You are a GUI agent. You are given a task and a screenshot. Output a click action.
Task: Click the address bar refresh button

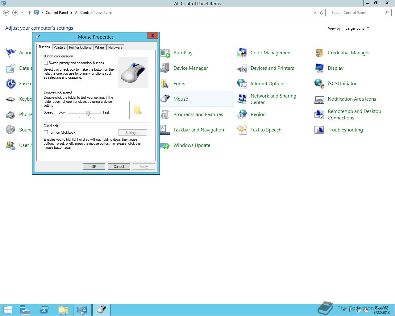(x=322, y=13)
